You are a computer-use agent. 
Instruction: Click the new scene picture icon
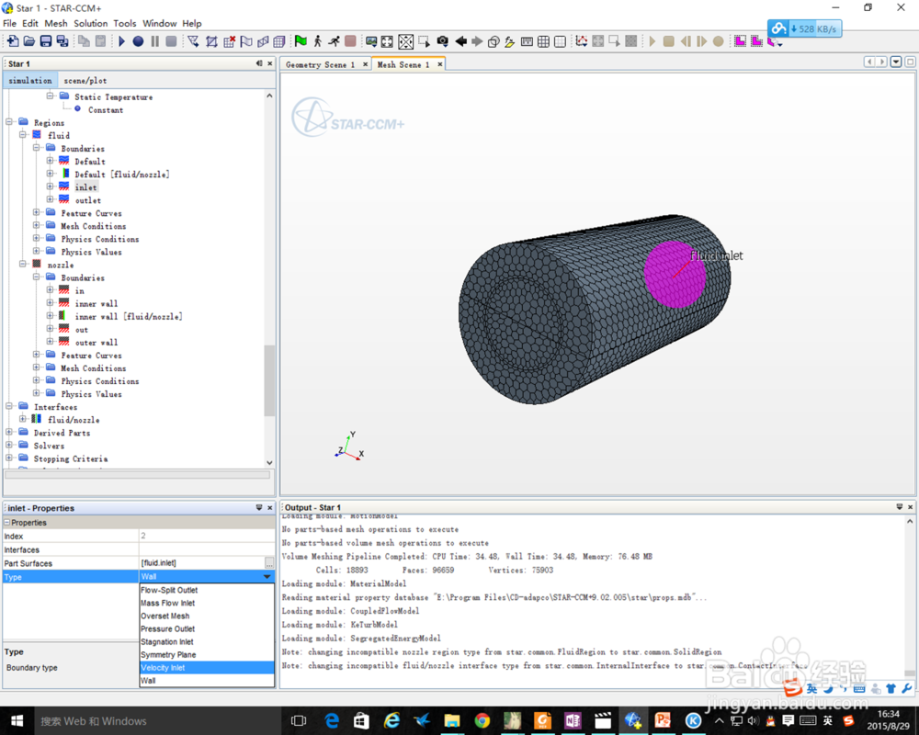point(371,41)
